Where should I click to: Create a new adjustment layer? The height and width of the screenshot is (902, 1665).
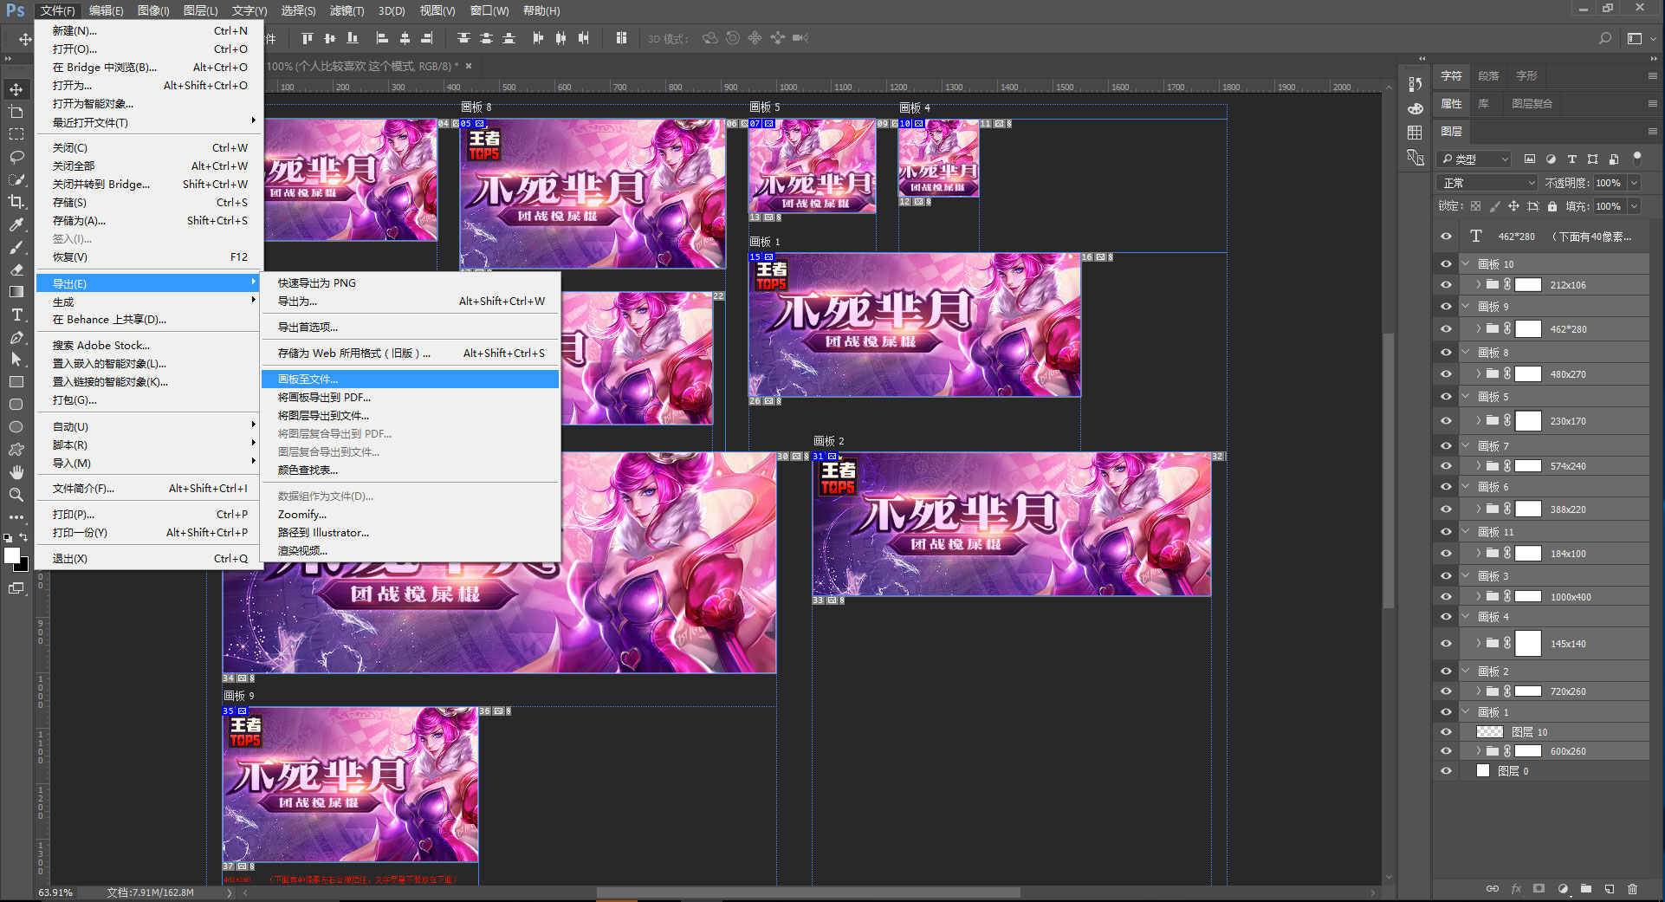pos(1563,889)
